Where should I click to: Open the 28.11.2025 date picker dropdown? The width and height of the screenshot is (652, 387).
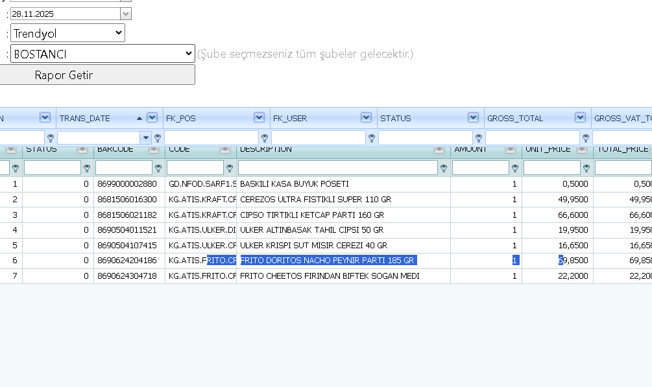pyautogui.click(x=126, y=14)
